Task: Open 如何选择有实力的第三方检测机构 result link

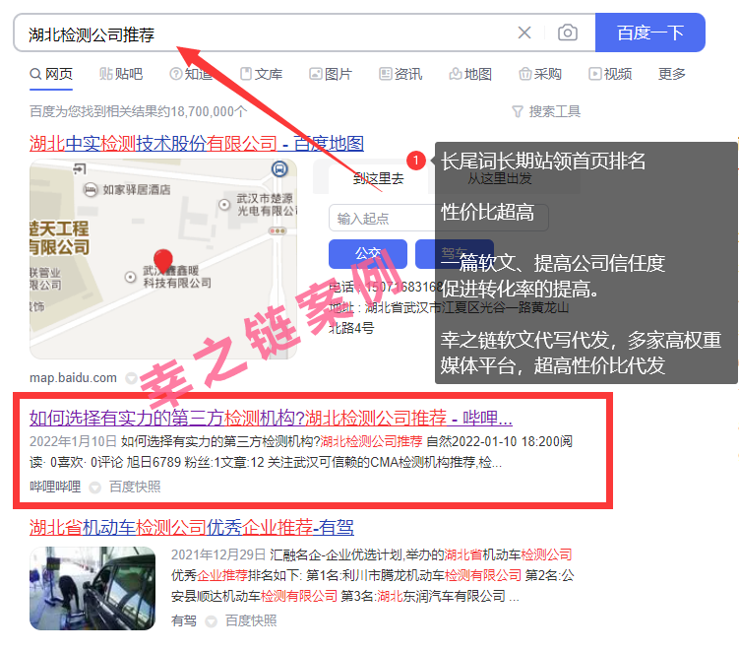Action: [271, 418]
